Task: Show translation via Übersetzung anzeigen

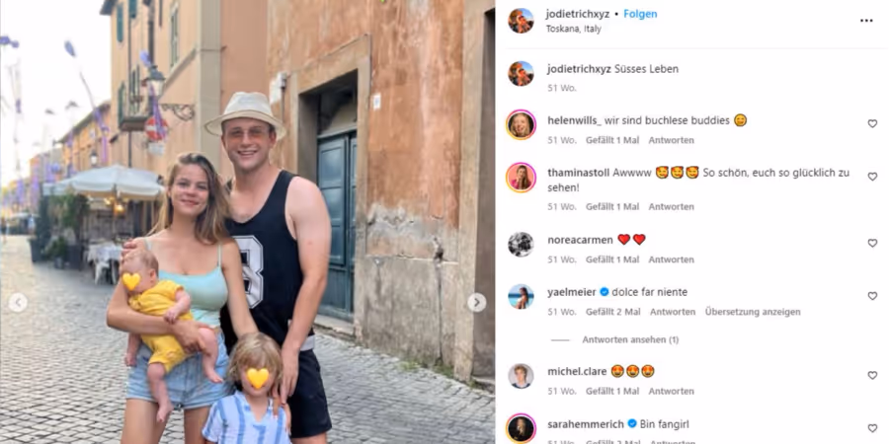Action: click(753, 312)
